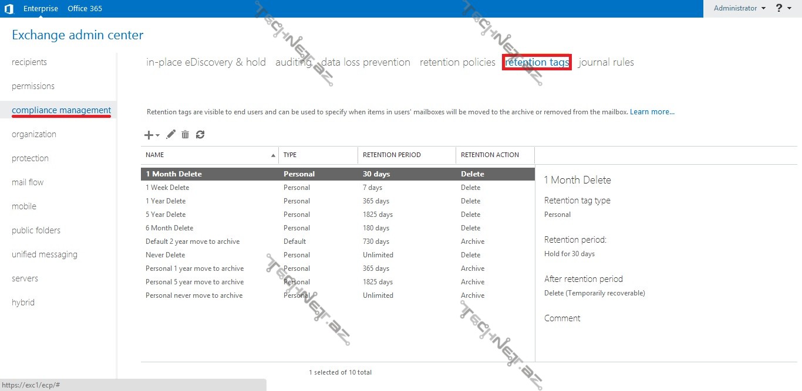Click the Learn more link
802x391 pixels.
pos(652,112)
